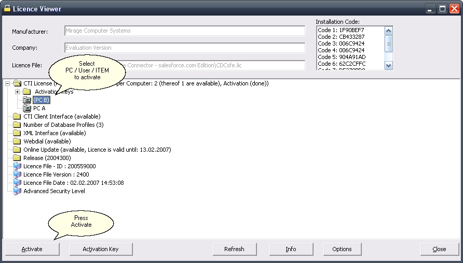463x263 pixels.
Task: Click the PC B computer icon
Action: tap(27, 100)
